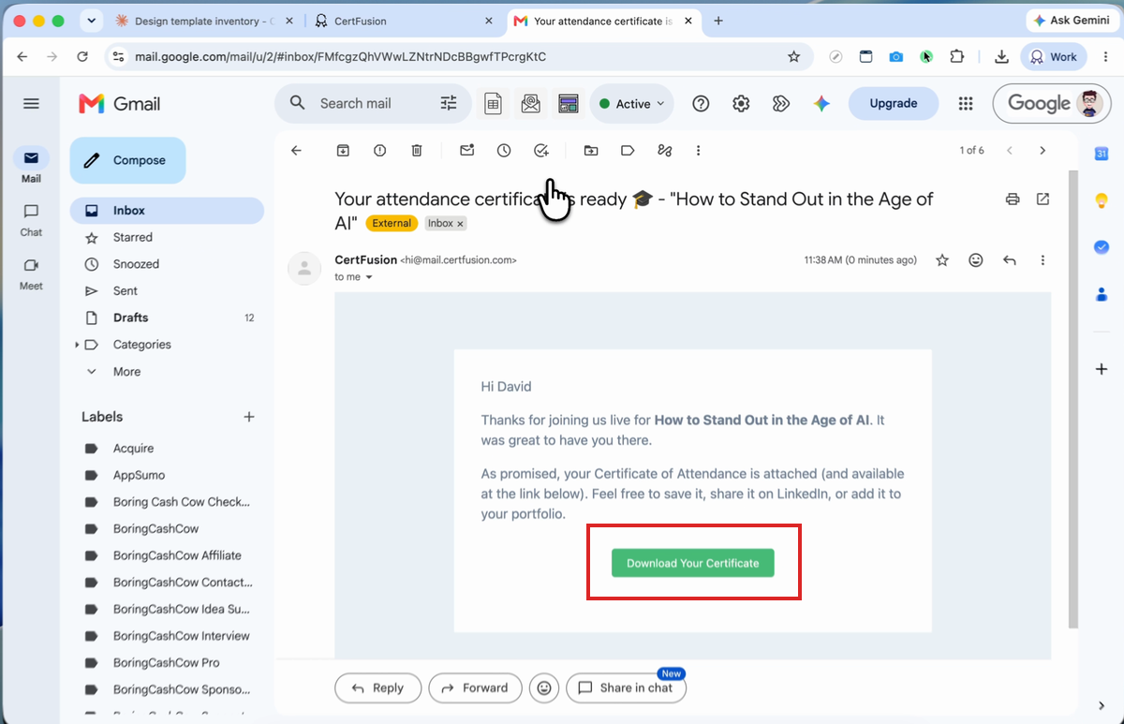Show search options filter icon

(x=449, y=104)
